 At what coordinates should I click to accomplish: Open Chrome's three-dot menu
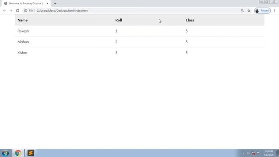point(275,10)
